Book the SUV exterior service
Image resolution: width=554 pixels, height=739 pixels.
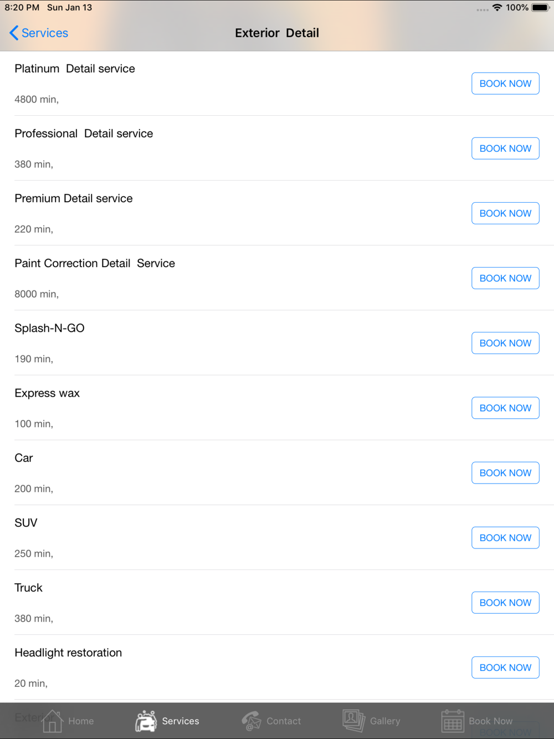(x=505, y=537)
